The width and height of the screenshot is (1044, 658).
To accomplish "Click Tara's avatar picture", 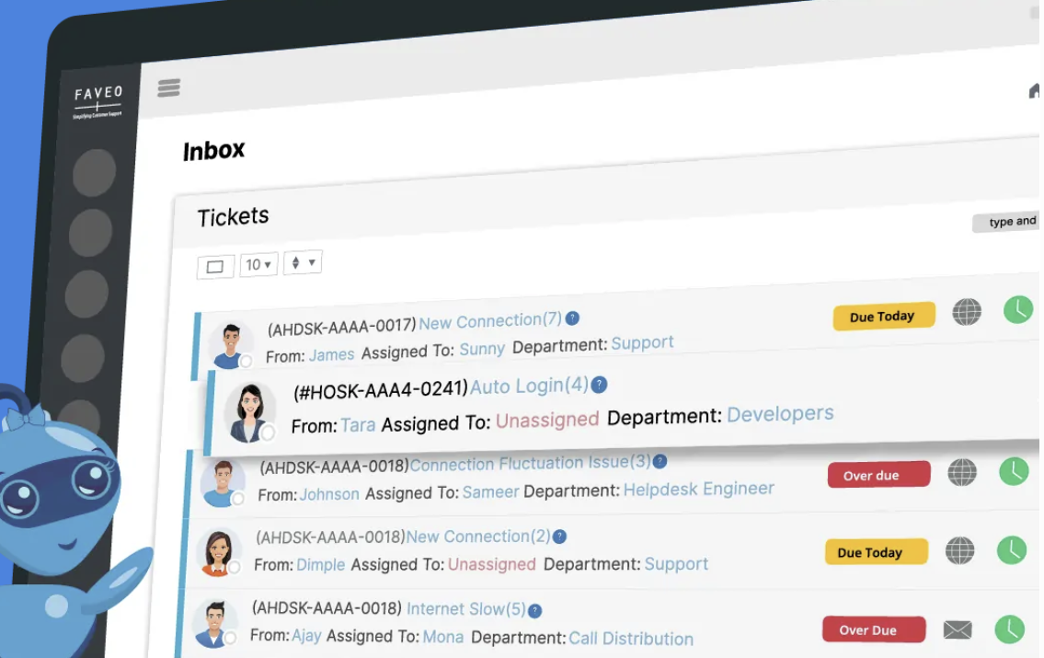I will pos(249,412).
